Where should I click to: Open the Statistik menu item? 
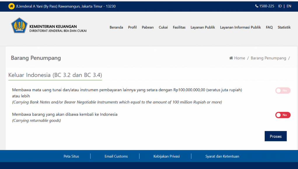(x=284, y=27)
